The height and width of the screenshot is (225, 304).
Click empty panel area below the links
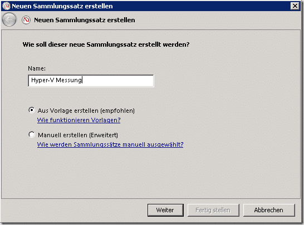pos(151,174)
